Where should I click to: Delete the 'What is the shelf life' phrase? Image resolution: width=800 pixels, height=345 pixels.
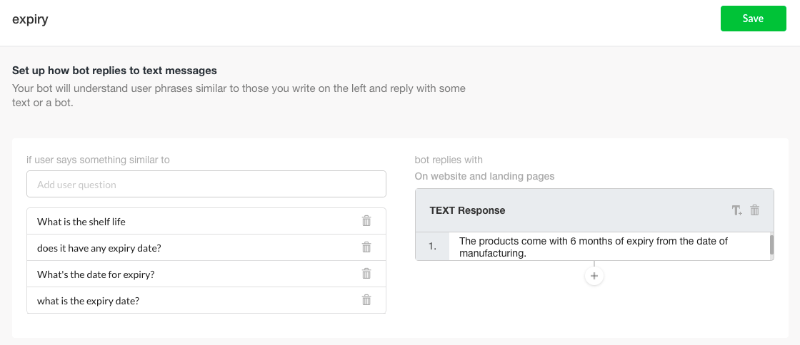click(x=366, y=221)
